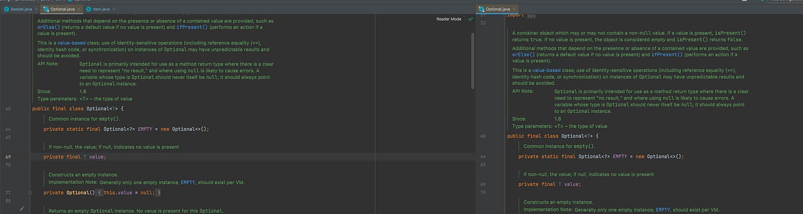
Task: Click the Basket.java class icon
Action: tap(7, 9)
